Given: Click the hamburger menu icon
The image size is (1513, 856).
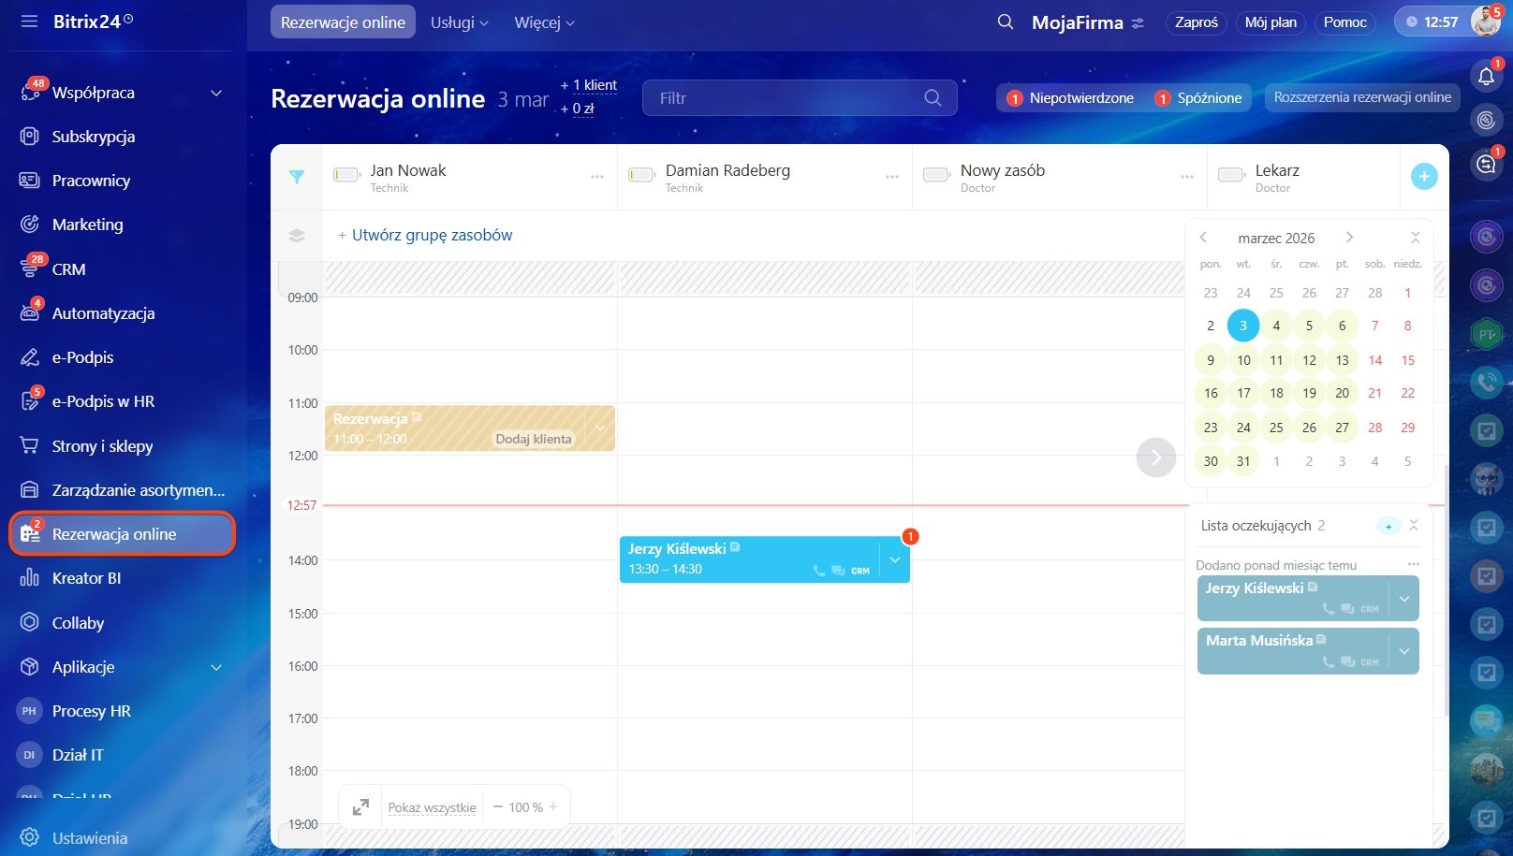Looking at the screenshot, I should click(29, 22).
